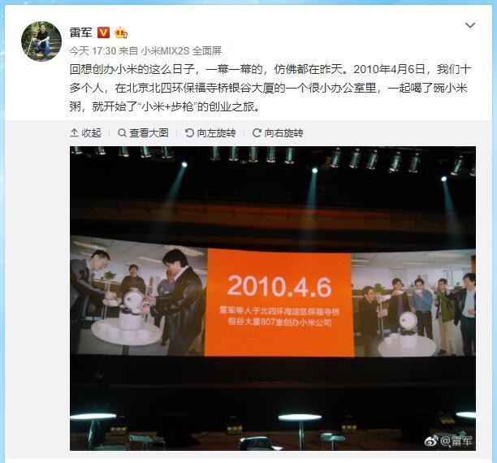Rotate image right with 向右旋转
This screenshot has width=497, height=463.
(278, 132)
